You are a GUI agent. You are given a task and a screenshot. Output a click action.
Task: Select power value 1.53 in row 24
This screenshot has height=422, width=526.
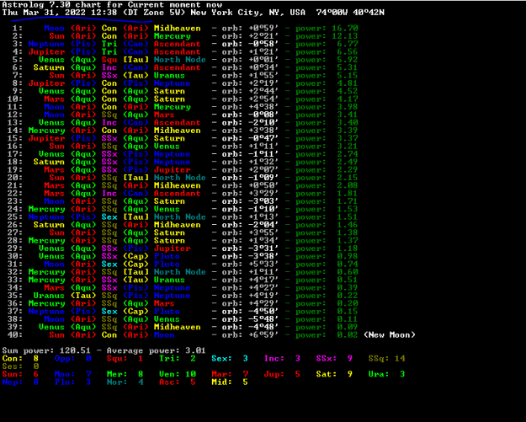(348, 209)
